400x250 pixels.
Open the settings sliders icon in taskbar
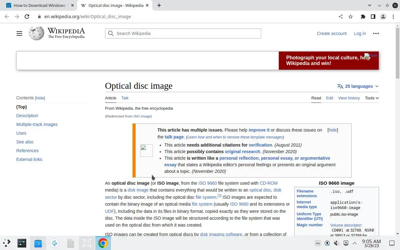(x=22, y=243)
